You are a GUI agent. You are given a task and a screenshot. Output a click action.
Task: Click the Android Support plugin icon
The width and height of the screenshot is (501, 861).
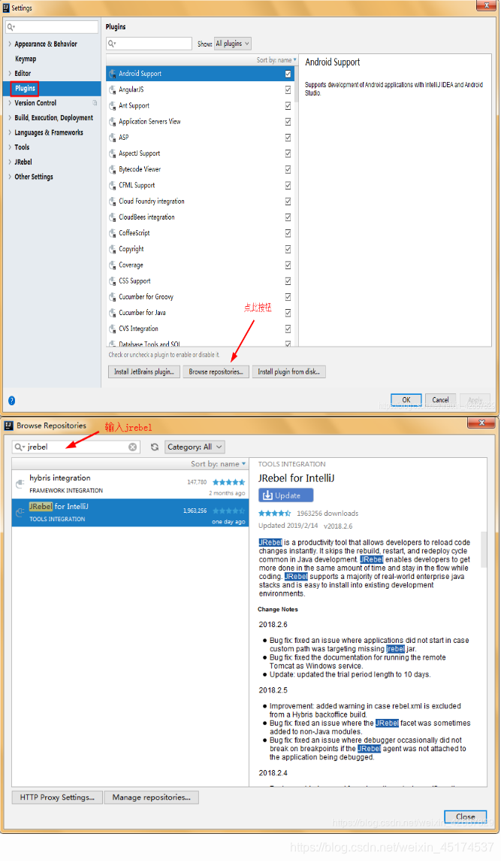pyautogui.click(x=113, y=74)
